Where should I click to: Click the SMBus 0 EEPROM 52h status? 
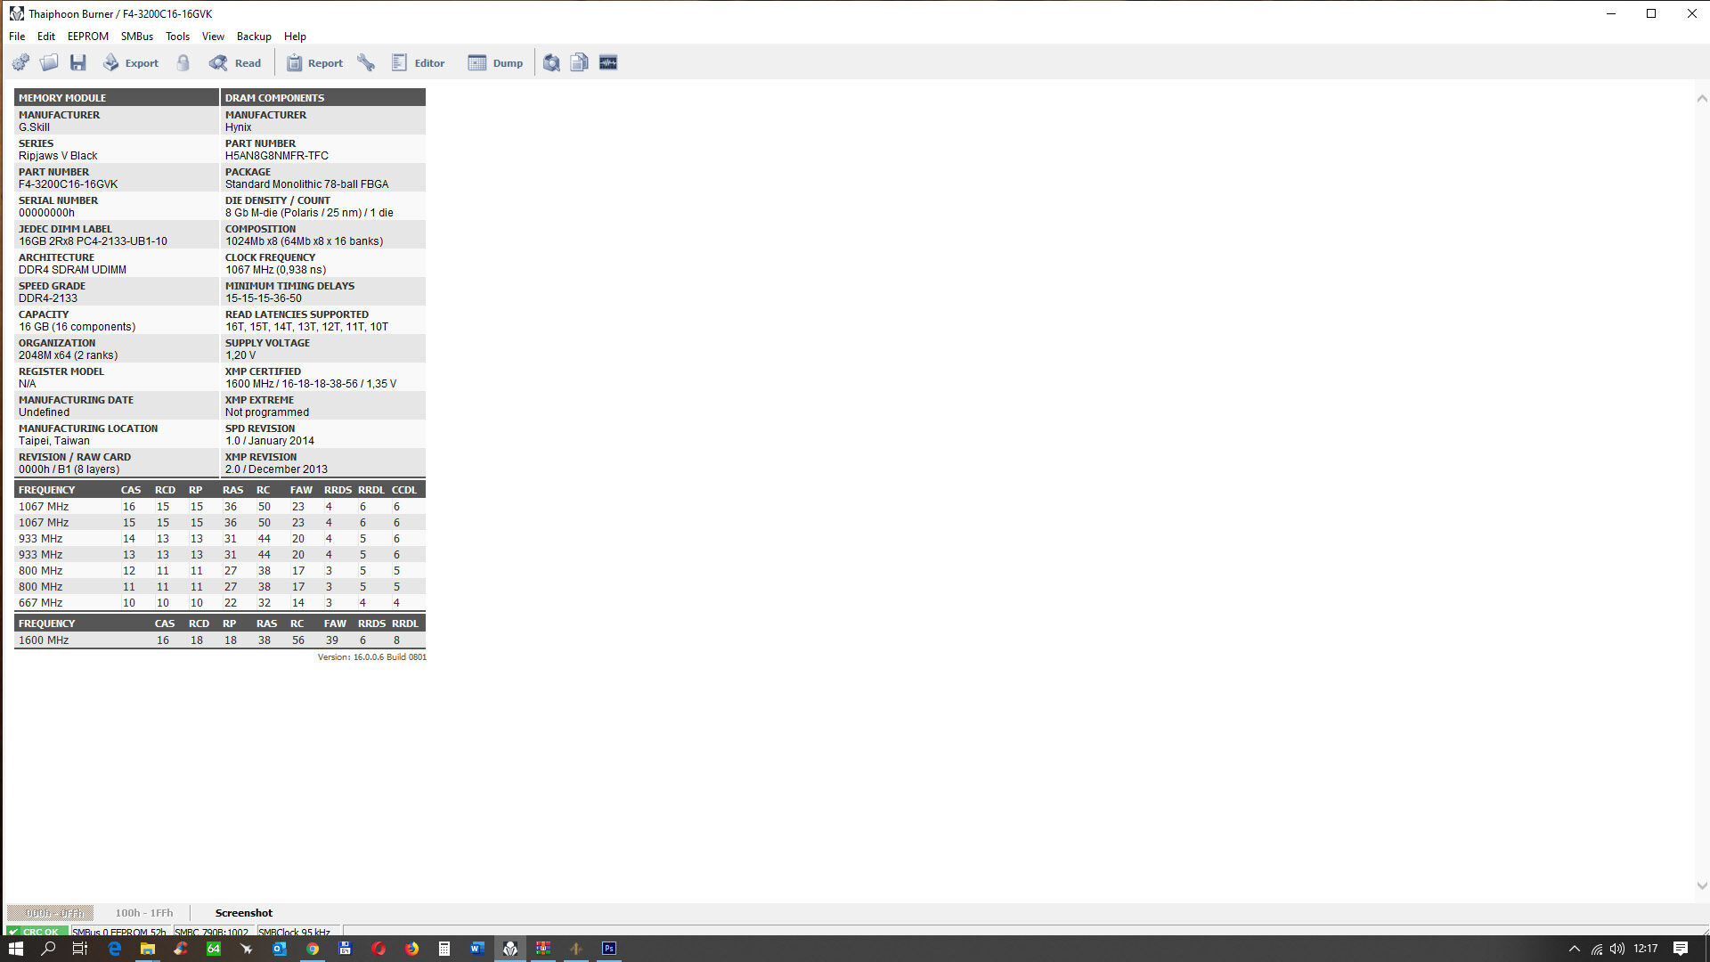point(119,932)
